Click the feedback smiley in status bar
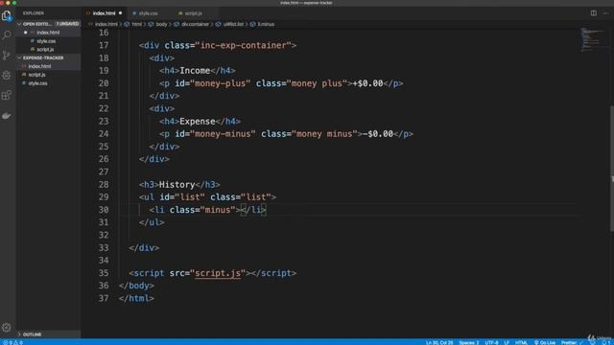The width and height of the screenshot is (614, 345). [593, 342]
